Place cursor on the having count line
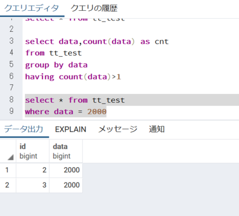 [x=73, y=77]
